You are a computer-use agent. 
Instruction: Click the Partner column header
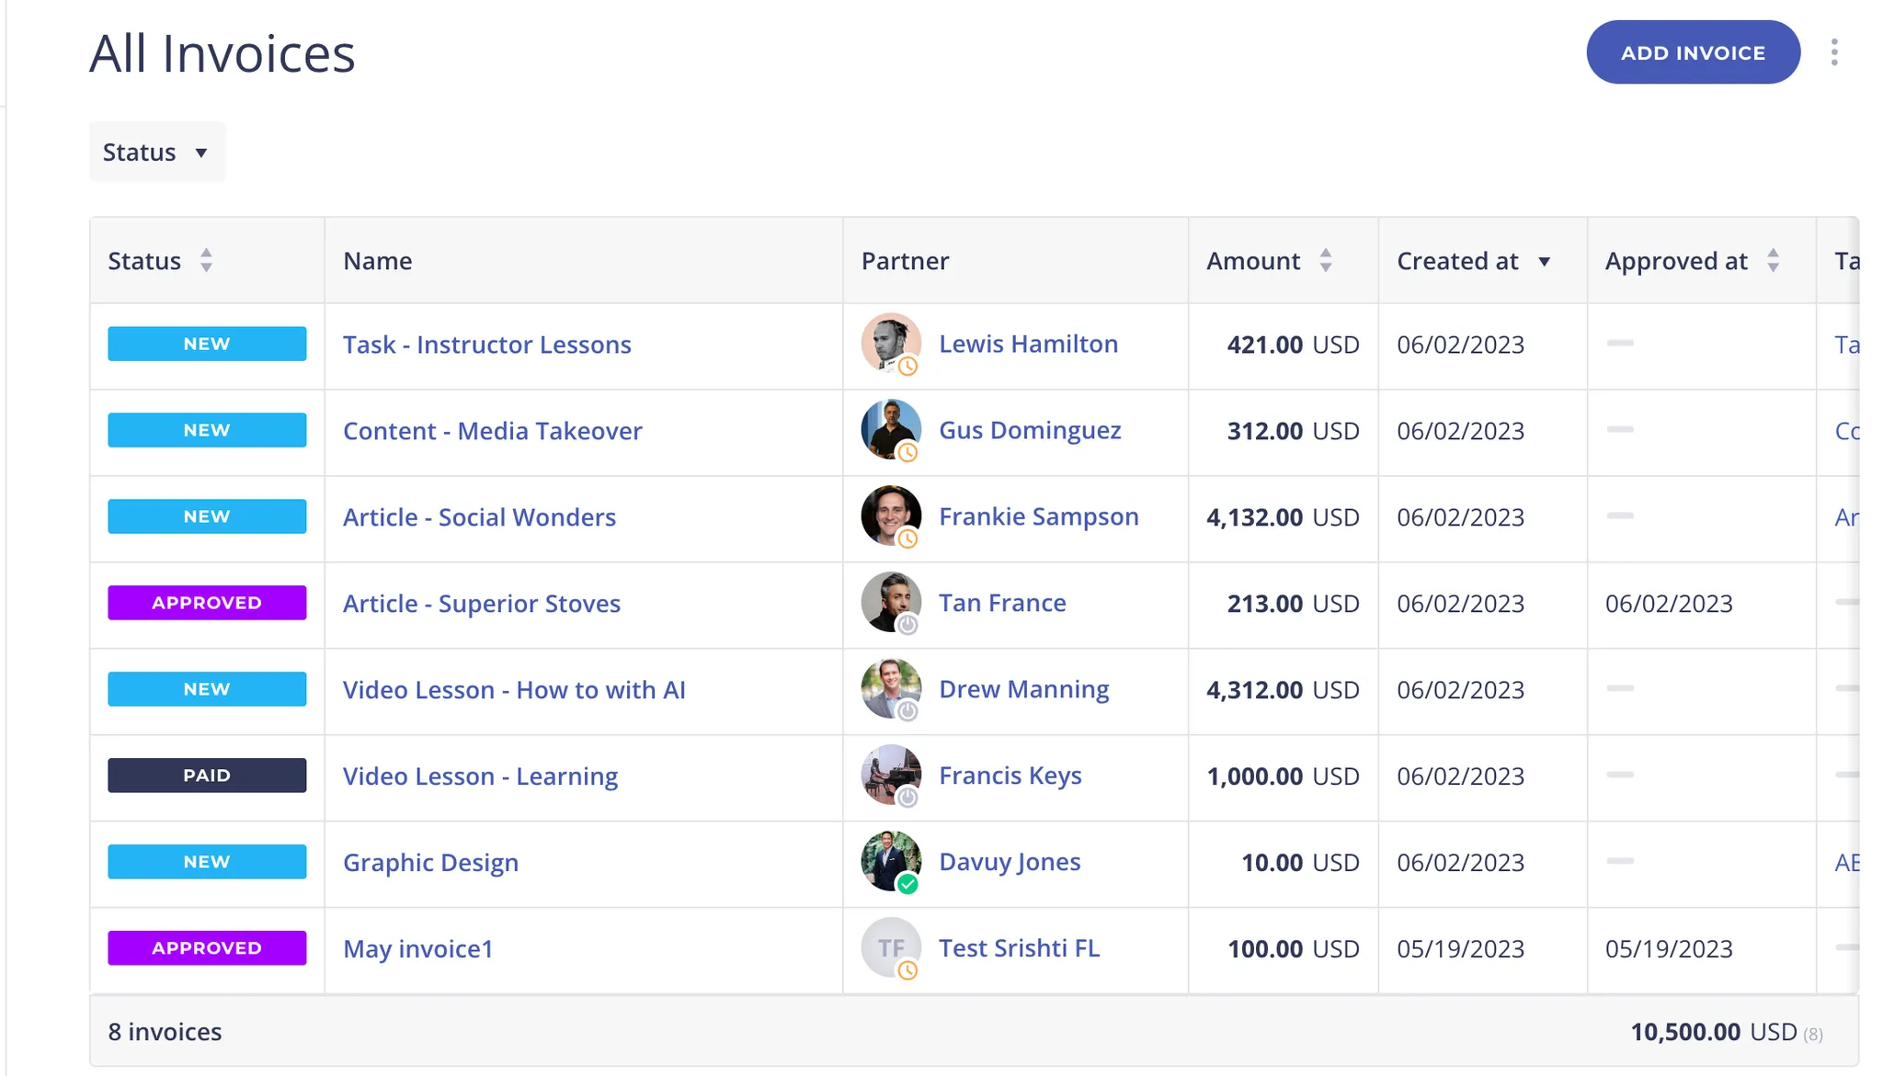tap(905, 261)
